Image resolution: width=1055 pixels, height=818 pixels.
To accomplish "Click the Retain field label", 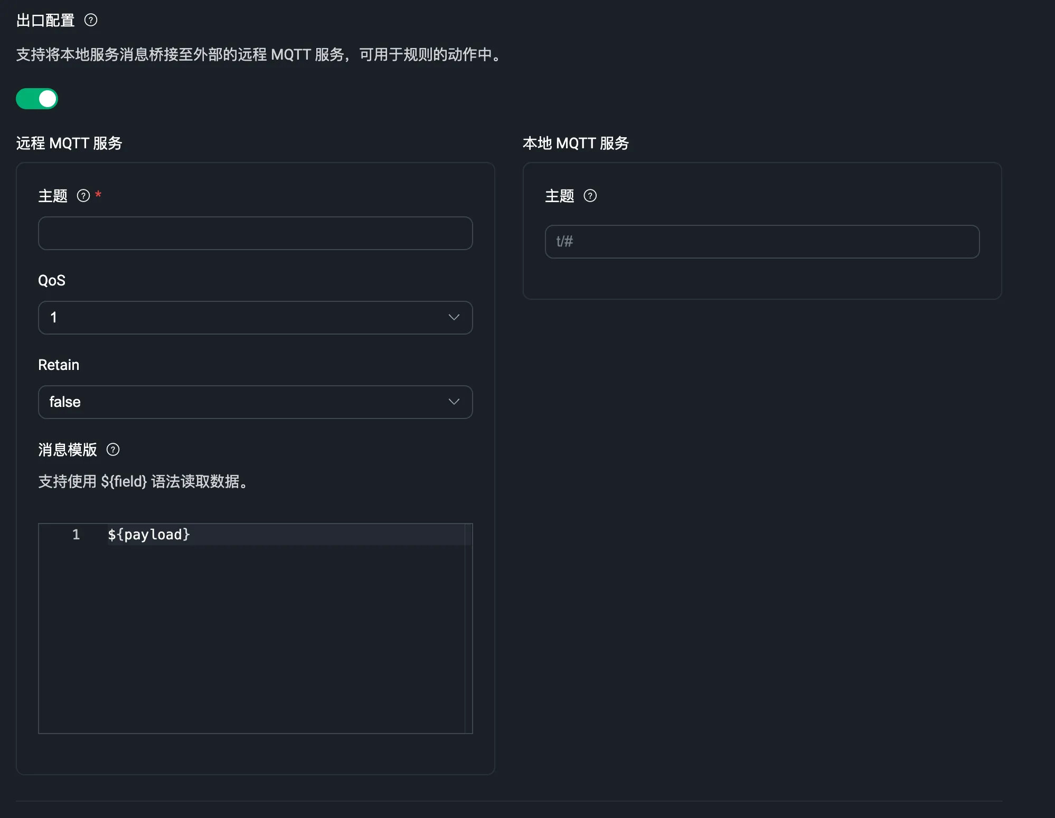I will 59,365.
